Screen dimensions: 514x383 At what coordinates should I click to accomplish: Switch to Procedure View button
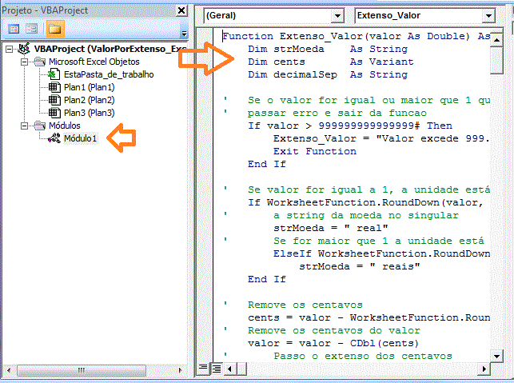(x=203, y=369)
